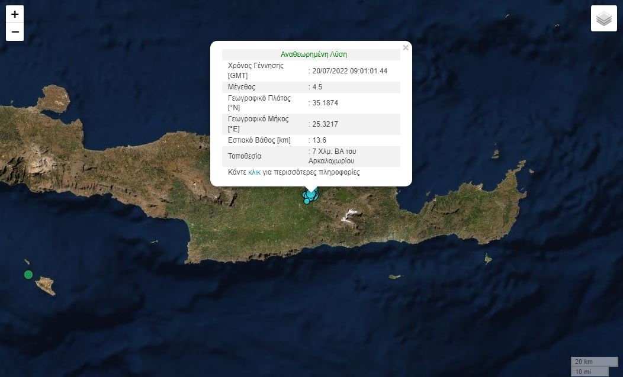The width and height of the screenshot is (623, 377).
Task: Click the focal depth value 13.6
Action: [x=319, y=140]
